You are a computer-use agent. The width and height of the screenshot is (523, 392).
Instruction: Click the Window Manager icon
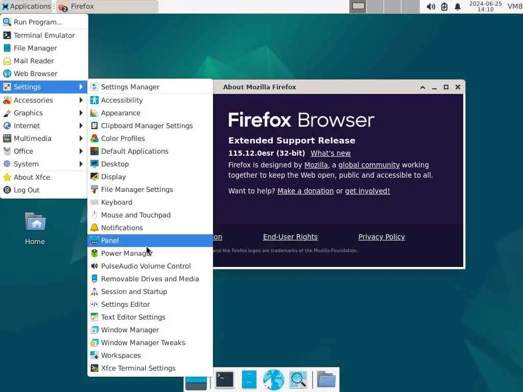point(94,330)
